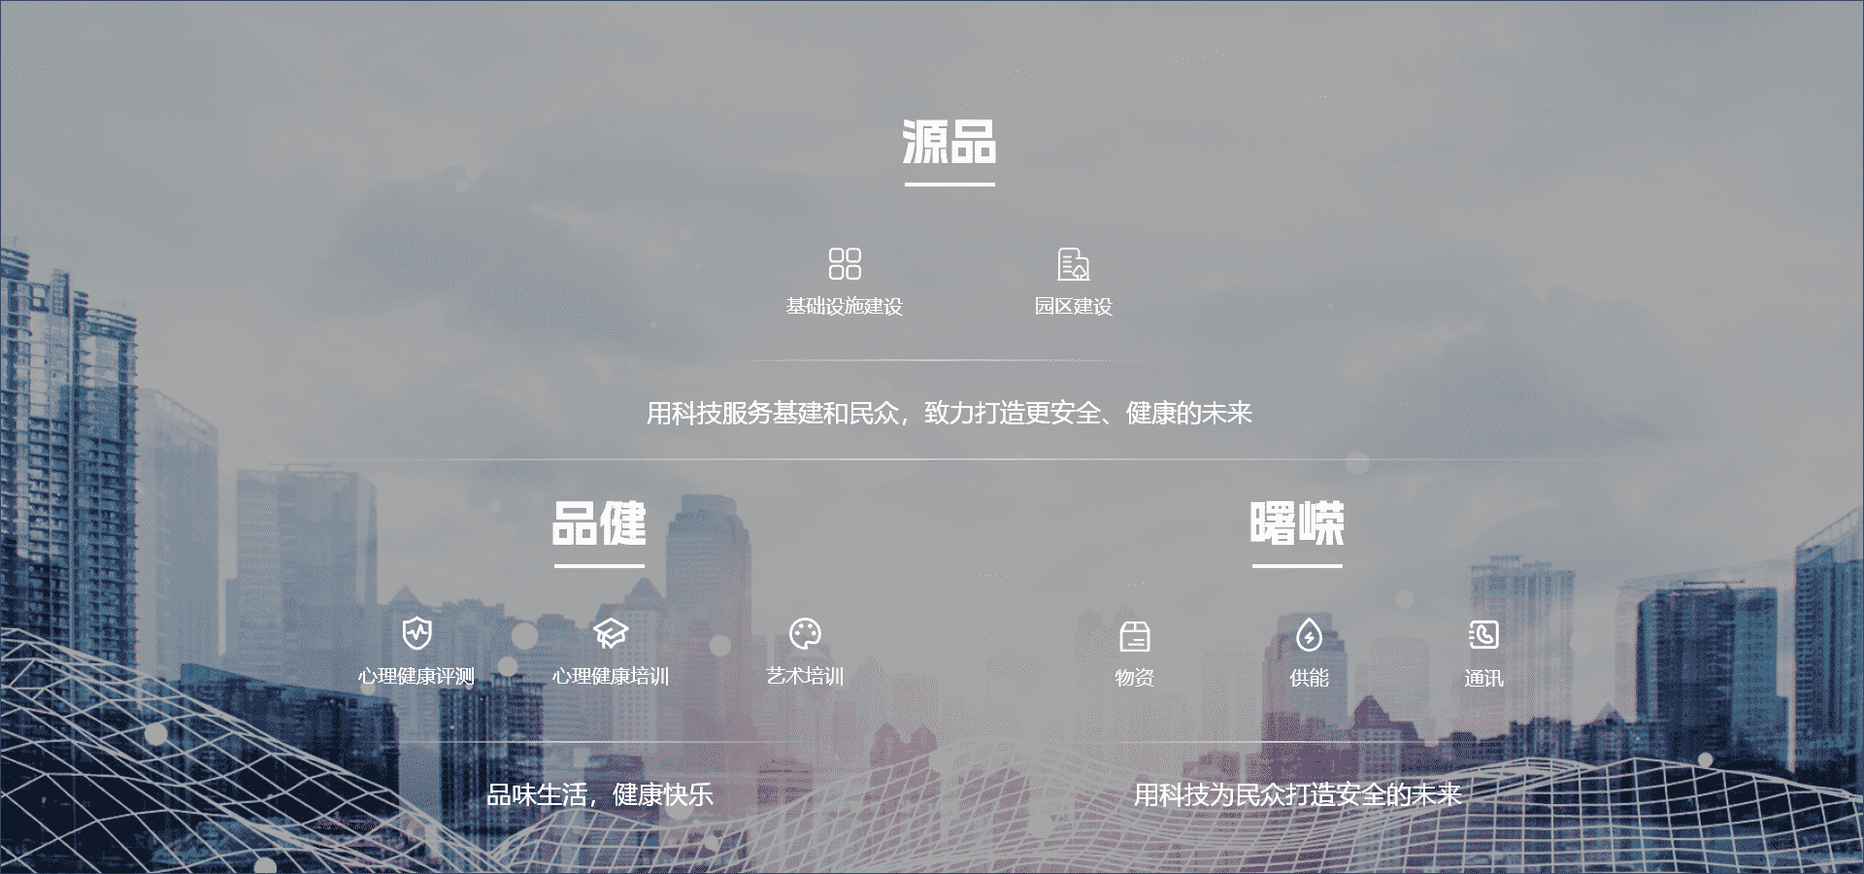The height and width of the screenshot is (874, 1864).
Task: Open the 心理健康培训 link
Action: click(611, 676)
